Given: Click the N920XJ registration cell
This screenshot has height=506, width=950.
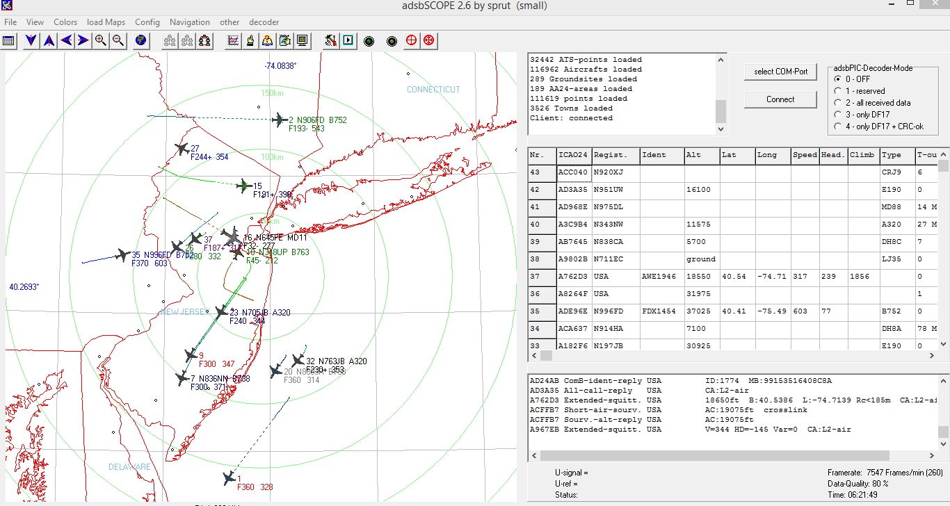Looking at the screenshot, I should coord(615,172).
